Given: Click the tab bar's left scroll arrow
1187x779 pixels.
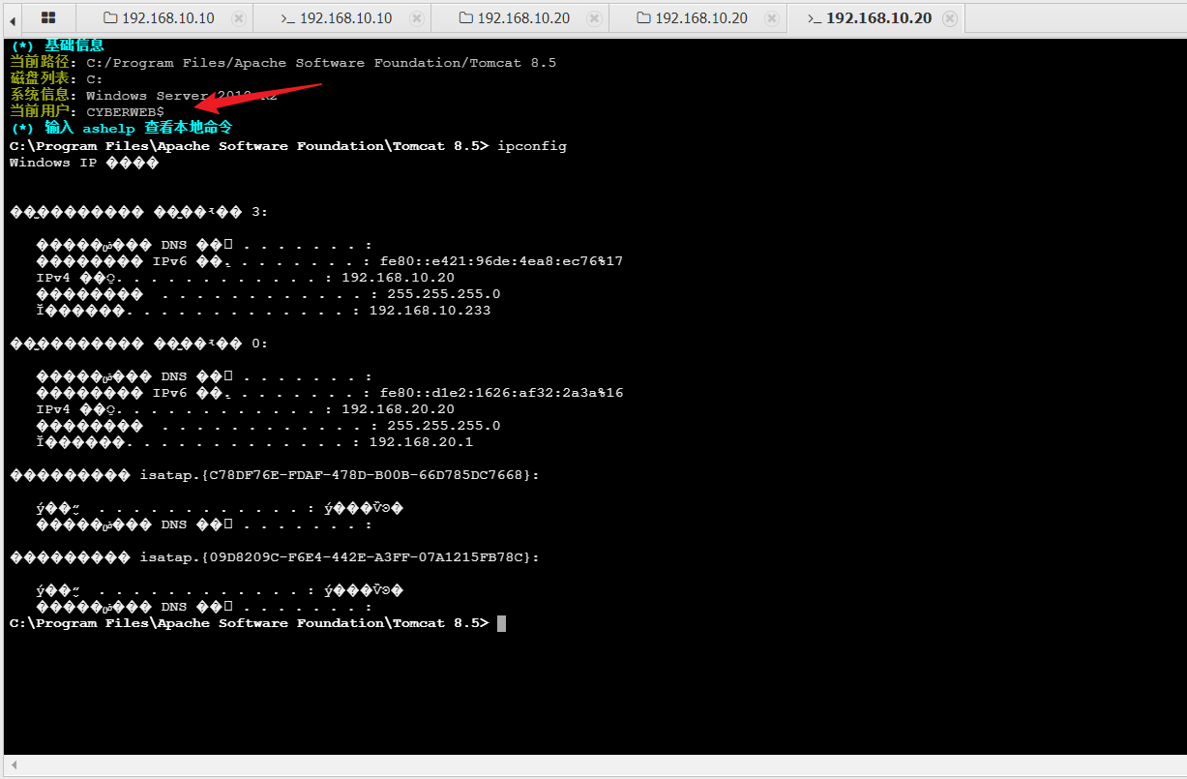Looking at the screenshot, I should point(14,18).
